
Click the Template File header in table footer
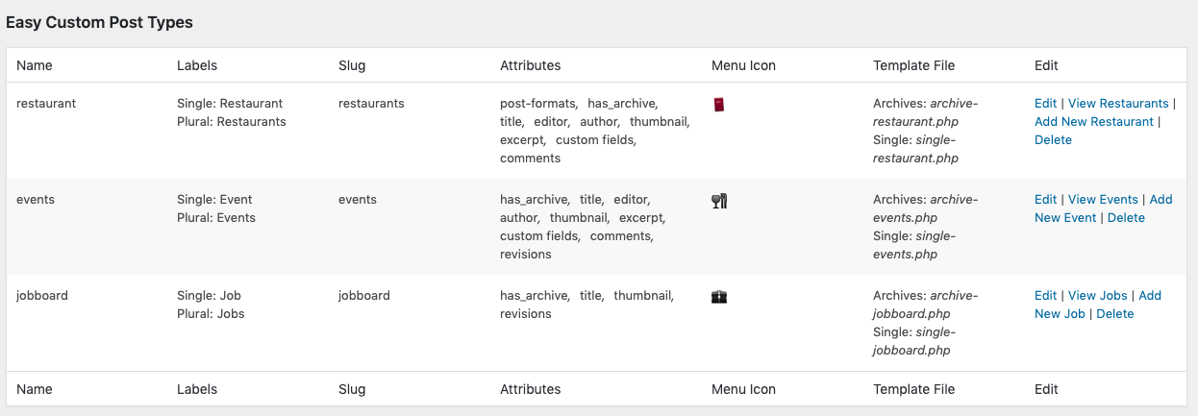(913, 389)
